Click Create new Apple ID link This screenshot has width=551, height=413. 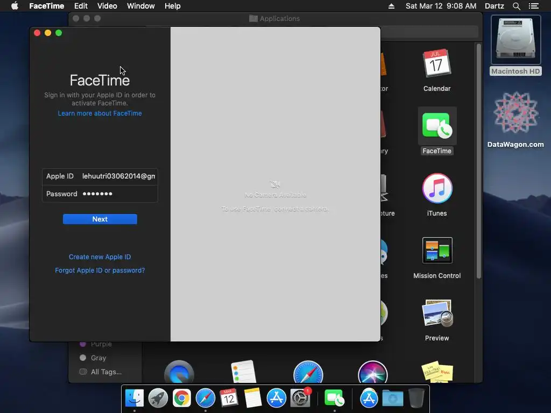click(x=100, y=257)
